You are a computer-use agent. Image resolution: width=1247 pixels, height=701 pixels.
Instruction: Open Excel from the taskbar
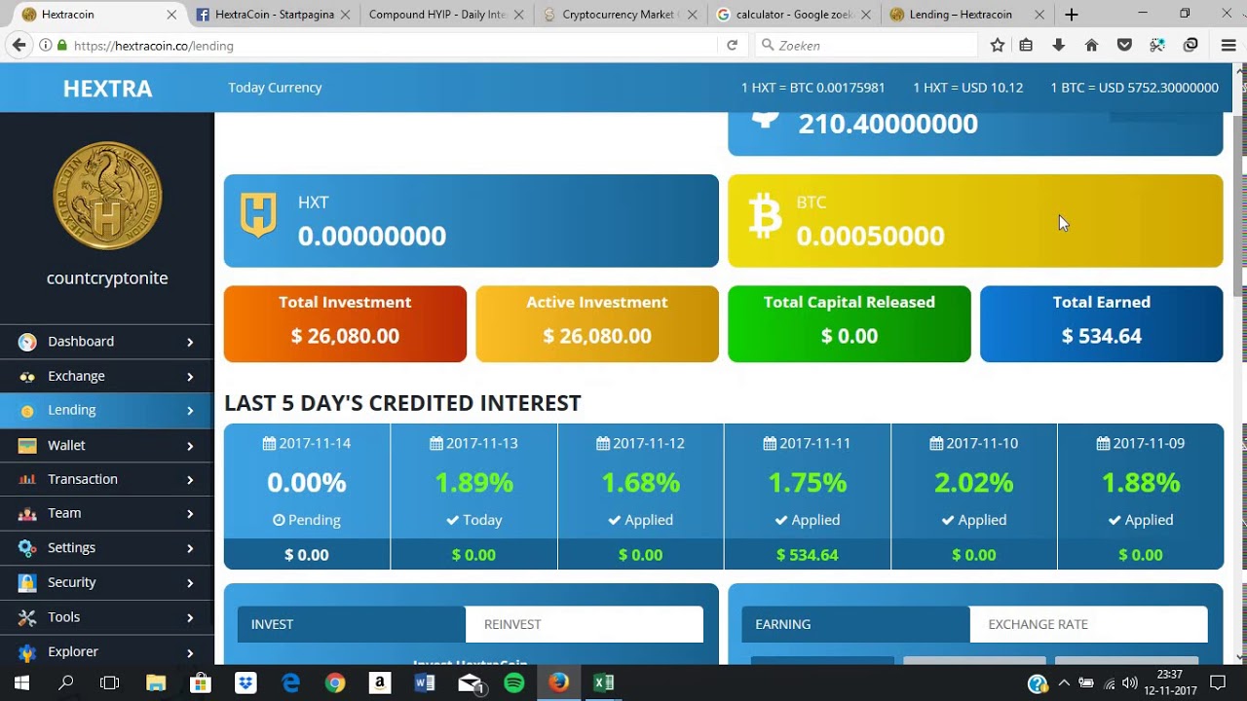(x=603, y=683)
